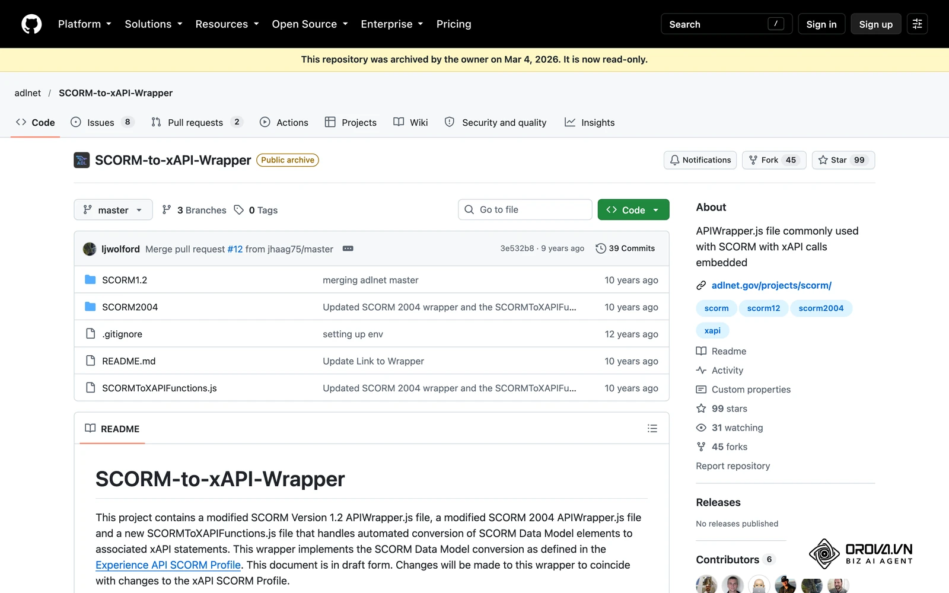Screen dimensions: 949x593
Task: Expand the Resources menu in header
Action: pyautogui.click(x=227, y=24)
